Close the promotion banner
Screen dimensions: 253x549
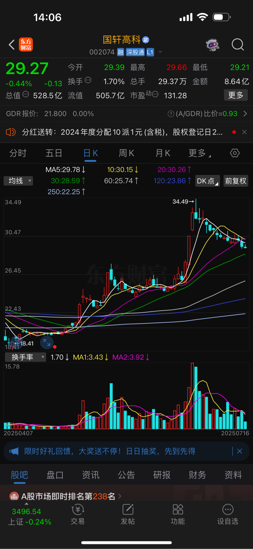(240, 451)
